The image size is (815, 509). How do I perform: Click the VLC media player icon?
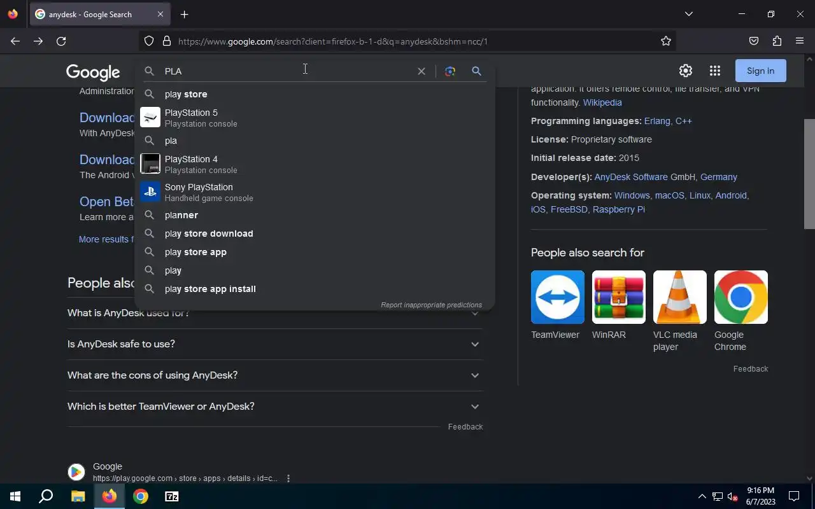pyautogui.click(x=680, y=297)
